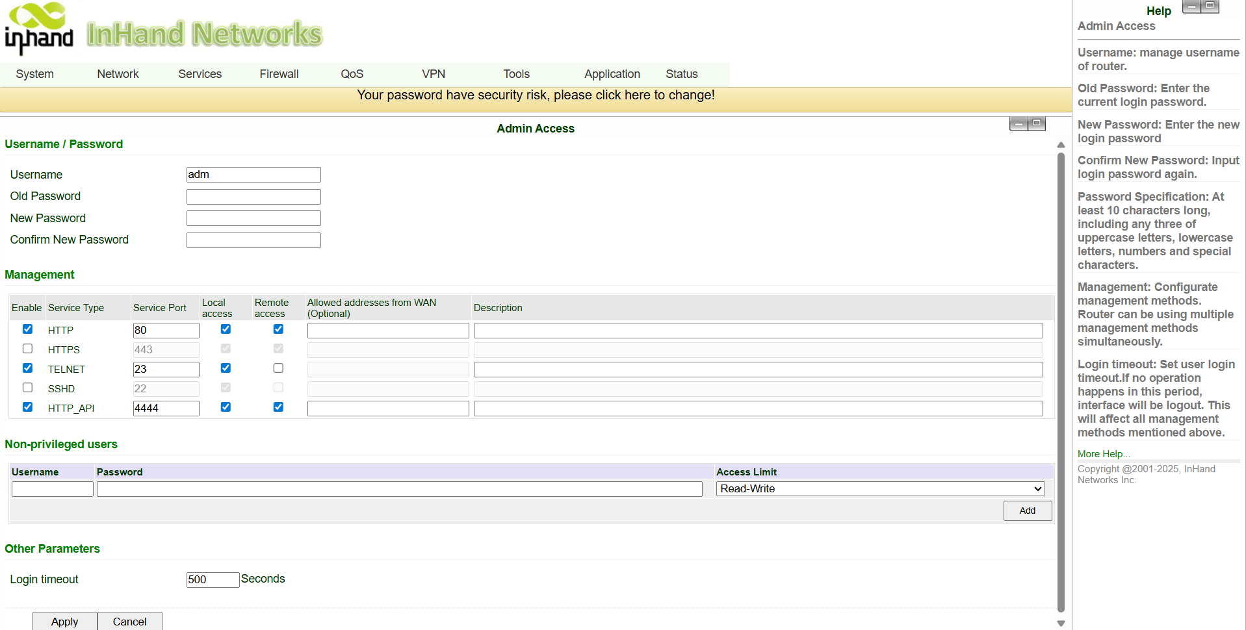Image resolution: width=1246 pixels, height=630 pixels.
Task: Click the HTTP_API service port field
Action: point(166,409)
